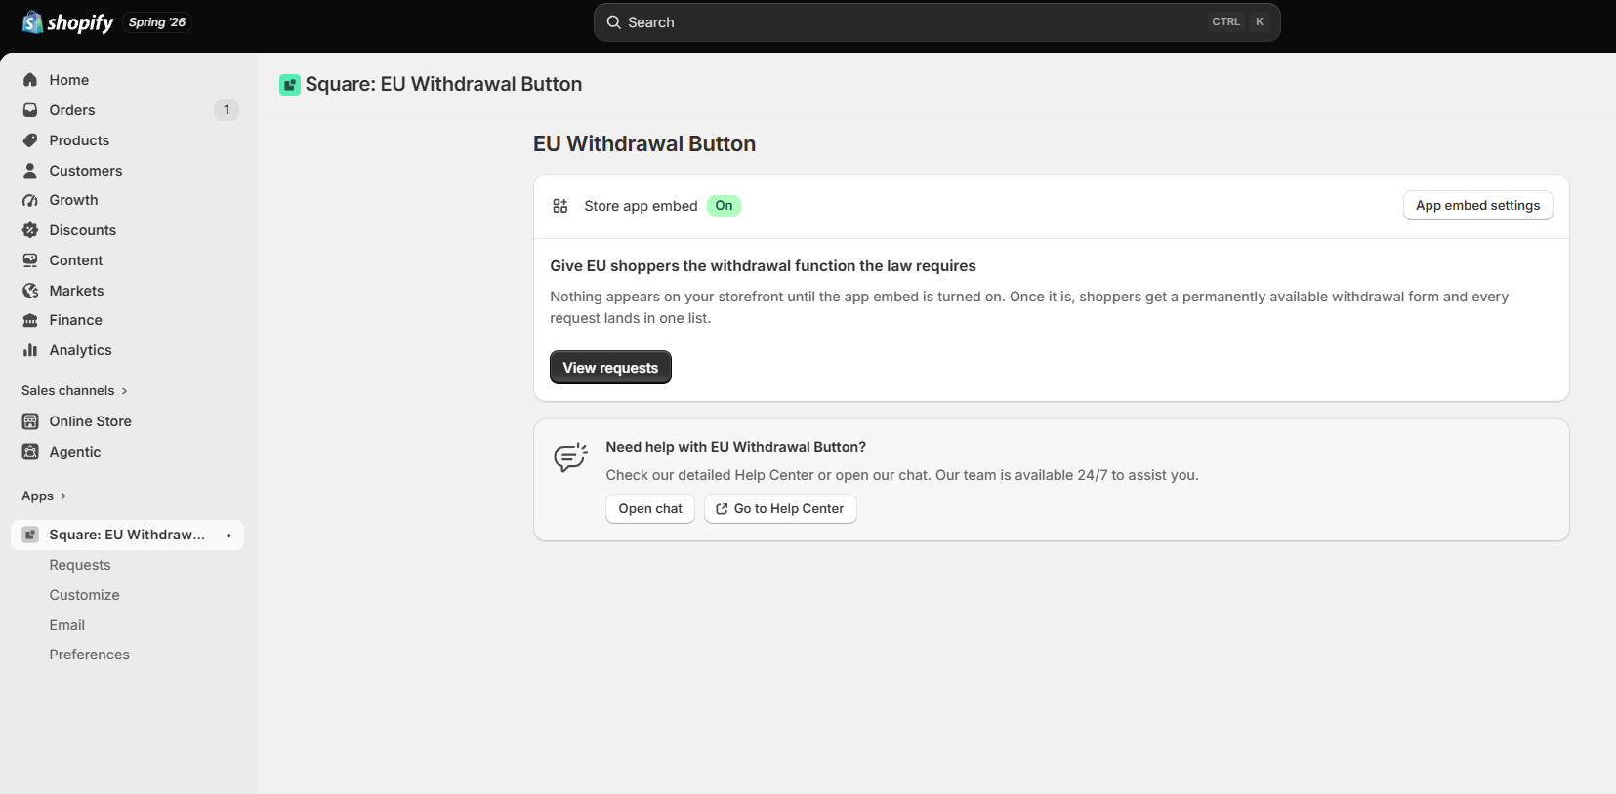Focus the Search field

(936, 22)
